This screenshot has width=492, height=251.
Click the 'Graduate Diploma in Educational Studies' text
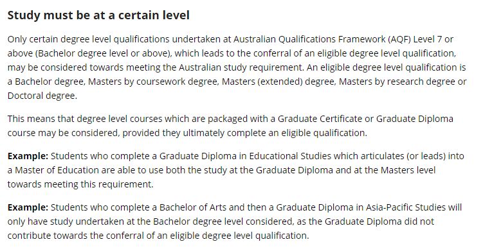[x=245, y=156]
